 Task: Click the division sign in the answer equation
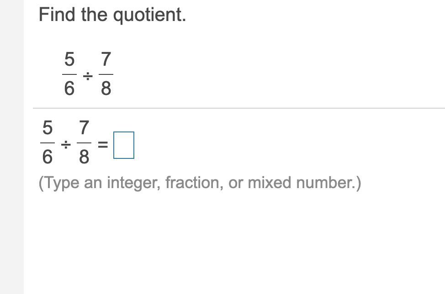[66, 145]
